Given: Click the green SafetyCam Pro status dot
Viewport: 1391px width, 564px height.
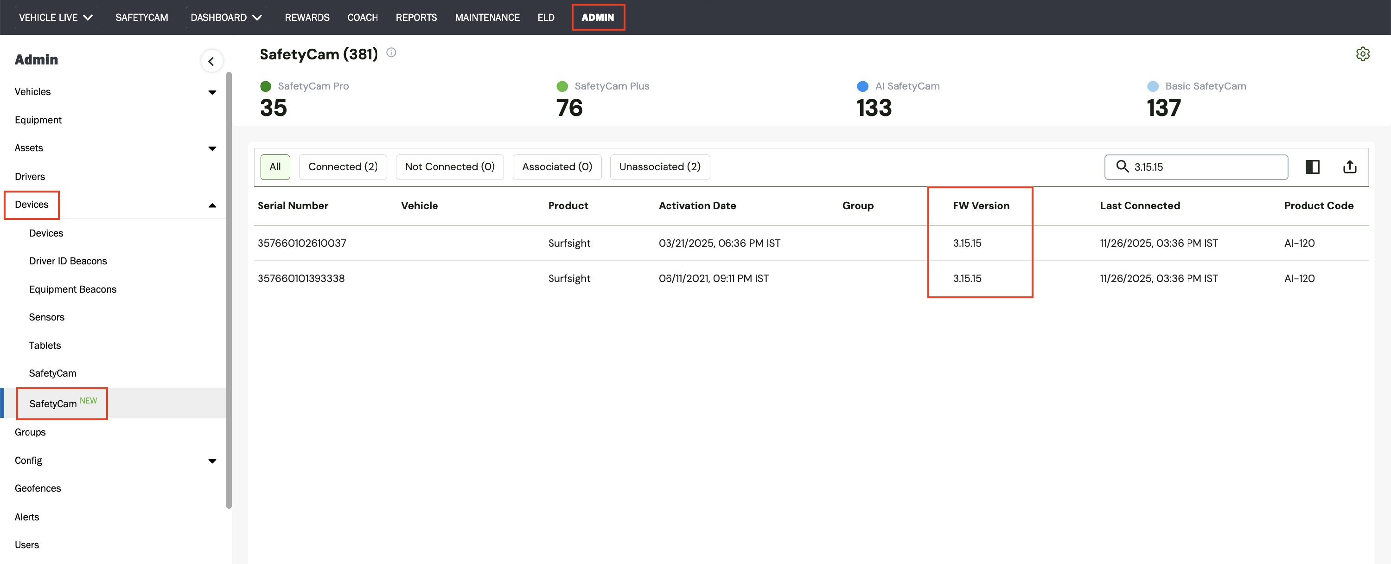Looking at the screenshot, I should [266, 86].
